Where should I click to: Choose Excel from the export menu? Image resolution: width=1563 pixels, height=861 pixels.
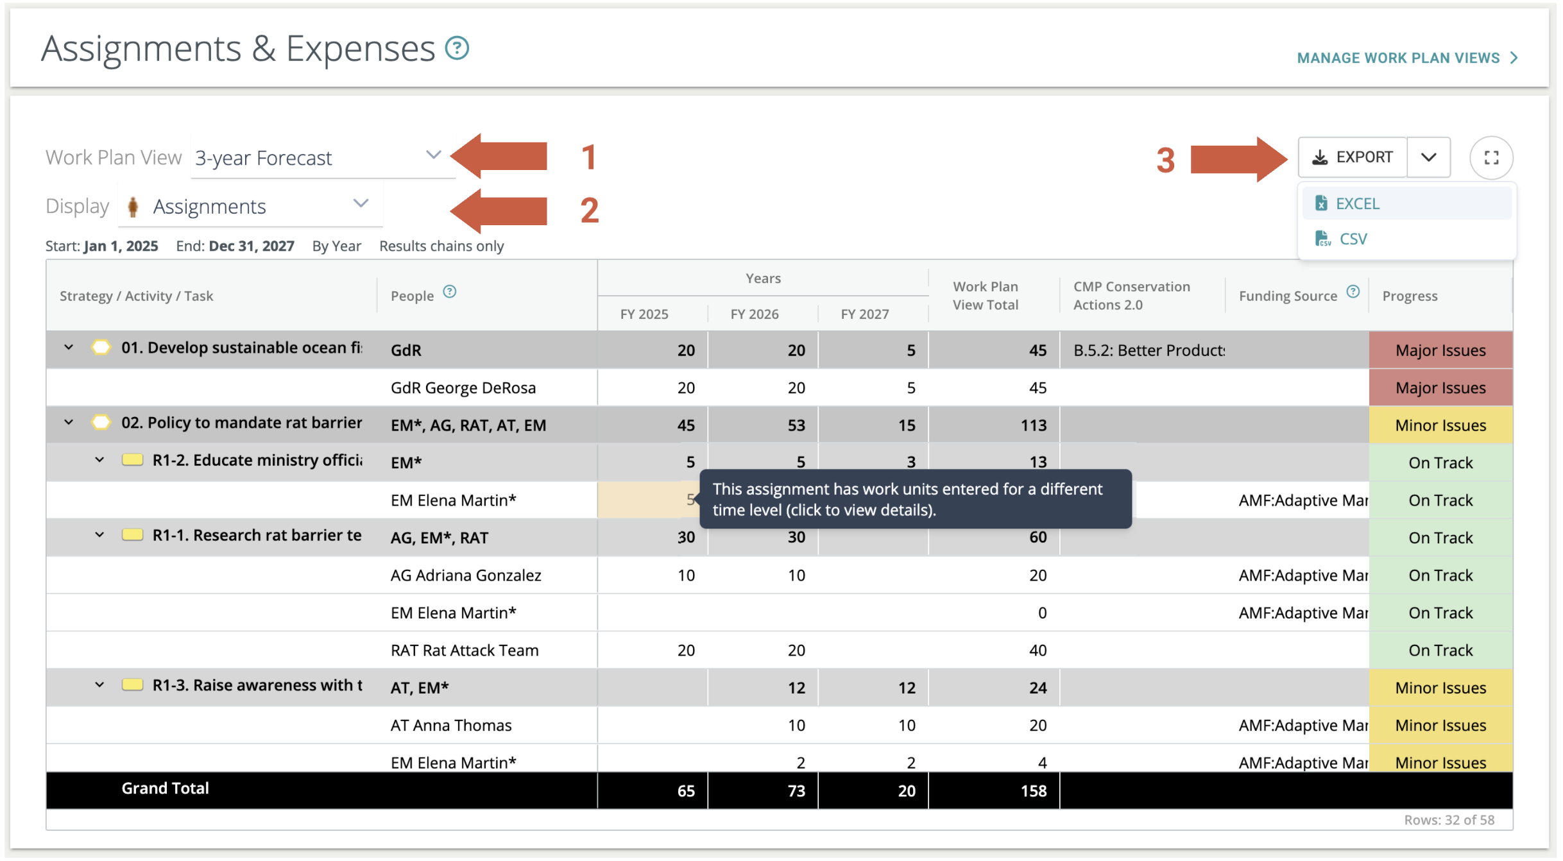click(1357, 204)
